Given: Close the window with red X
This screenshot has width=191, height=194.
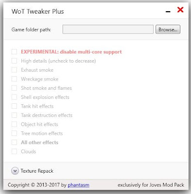Looking at the screenshot, I should click(180, 10).
